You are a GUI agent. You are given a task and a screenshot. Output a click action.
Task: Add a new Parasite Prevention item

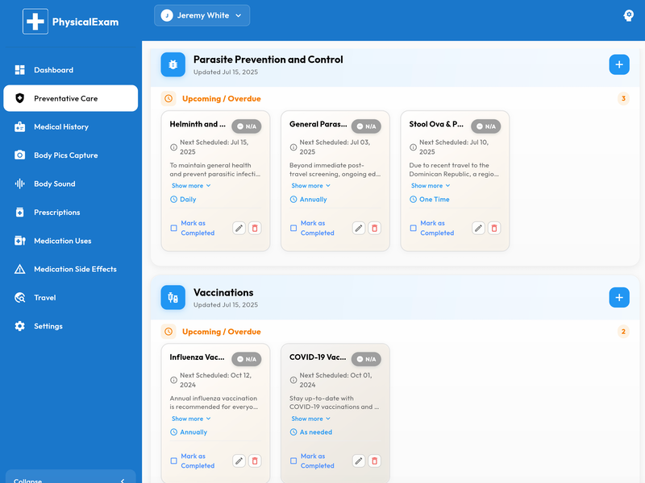click(x=618, y=64)
